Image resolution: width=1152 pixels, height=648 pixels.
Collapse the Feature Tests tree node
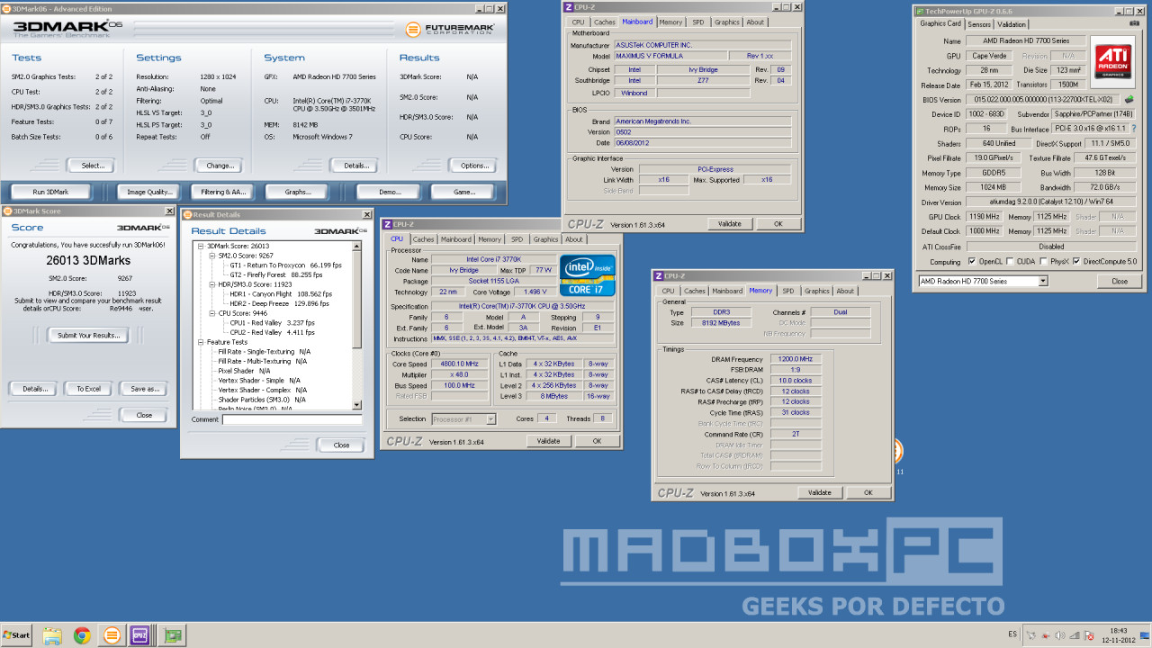click(x=200, y=342)
